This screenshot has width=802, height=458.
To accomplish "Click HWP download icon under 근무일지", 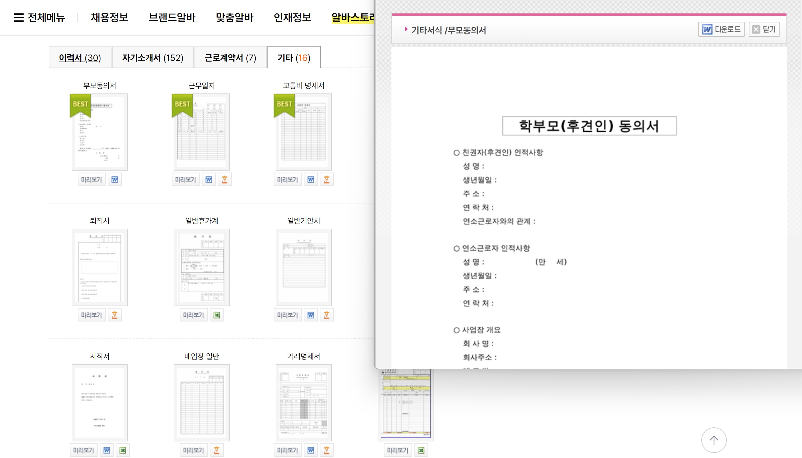I will (224, 180).
